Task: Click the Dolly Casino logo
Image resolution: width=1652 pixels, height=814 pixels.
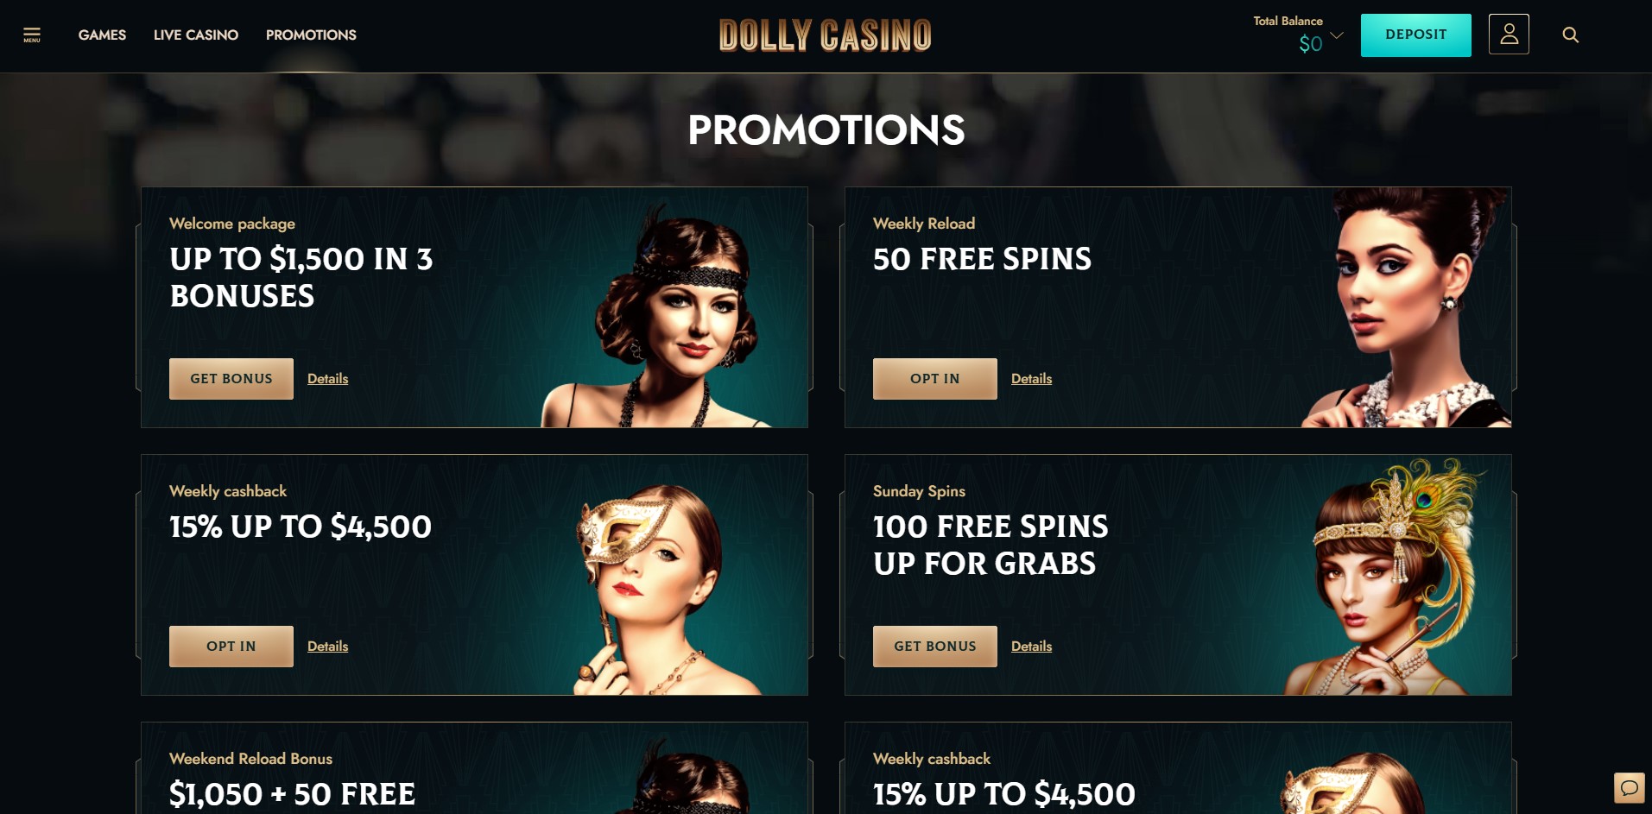Action: [825, 35]
